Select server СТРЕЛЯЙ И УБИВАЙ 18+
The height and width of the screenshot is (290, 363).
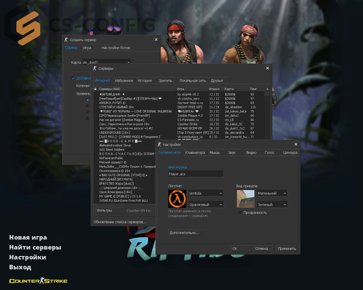[179, 107]
